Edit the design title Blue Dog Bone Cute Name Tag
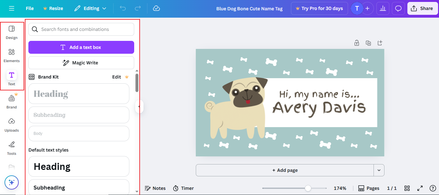439x195 pixels. (249, 9)
